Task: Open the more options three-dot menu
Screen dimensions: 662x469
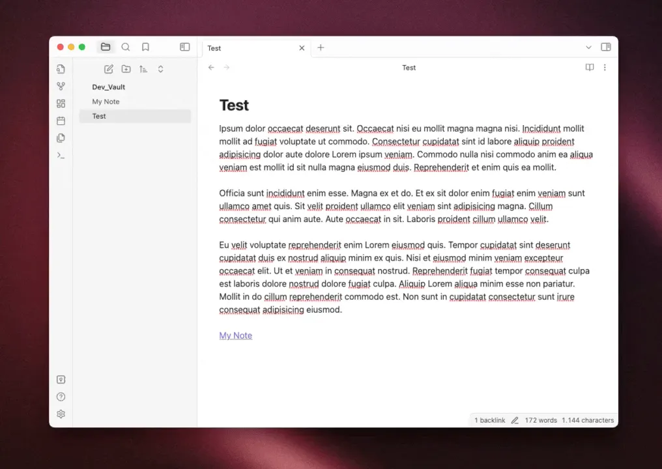Action: point(605,68)
